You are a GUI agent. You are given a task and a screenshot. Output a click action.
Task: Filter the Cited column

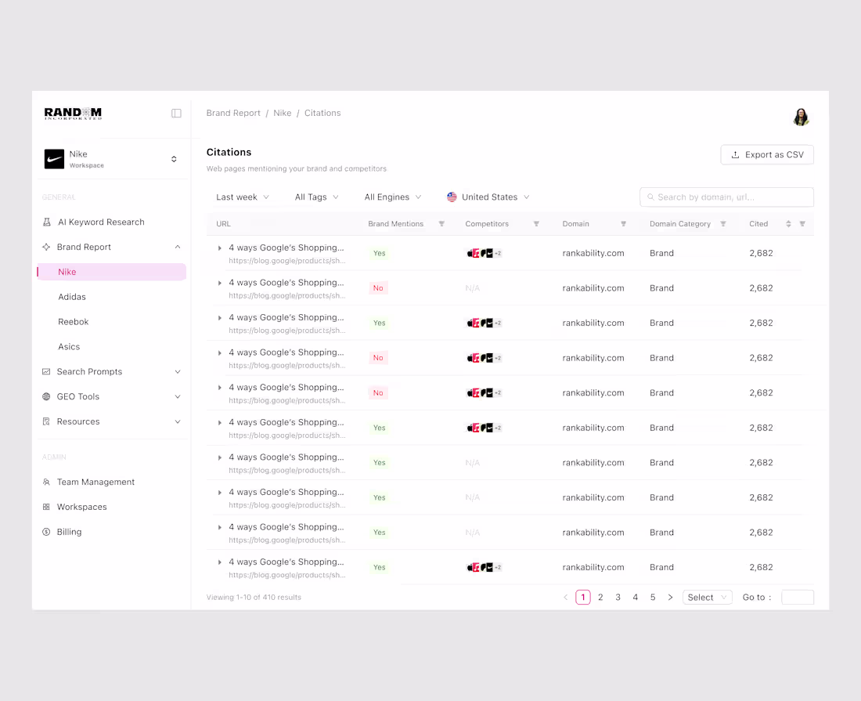pos(802,224)
